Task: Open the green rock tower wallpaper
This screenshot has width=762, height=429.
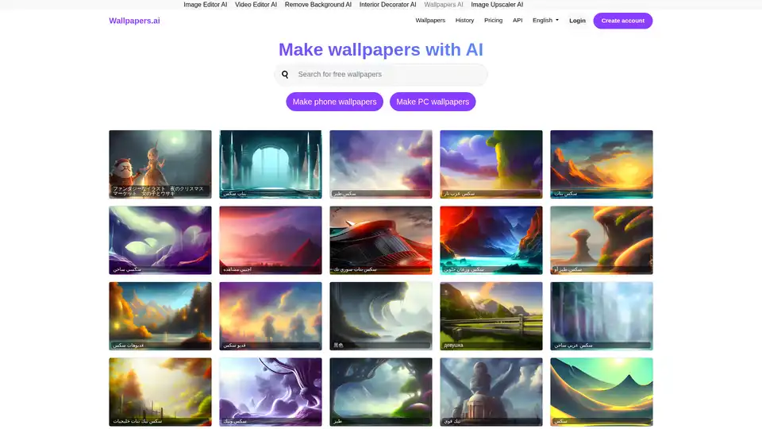Action: [x=491, y=164]
